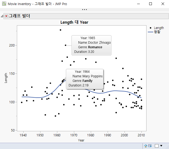This screenshot has width=169, height=149.
Task: Click the Romance genre text in label
Action: [95, 47]
